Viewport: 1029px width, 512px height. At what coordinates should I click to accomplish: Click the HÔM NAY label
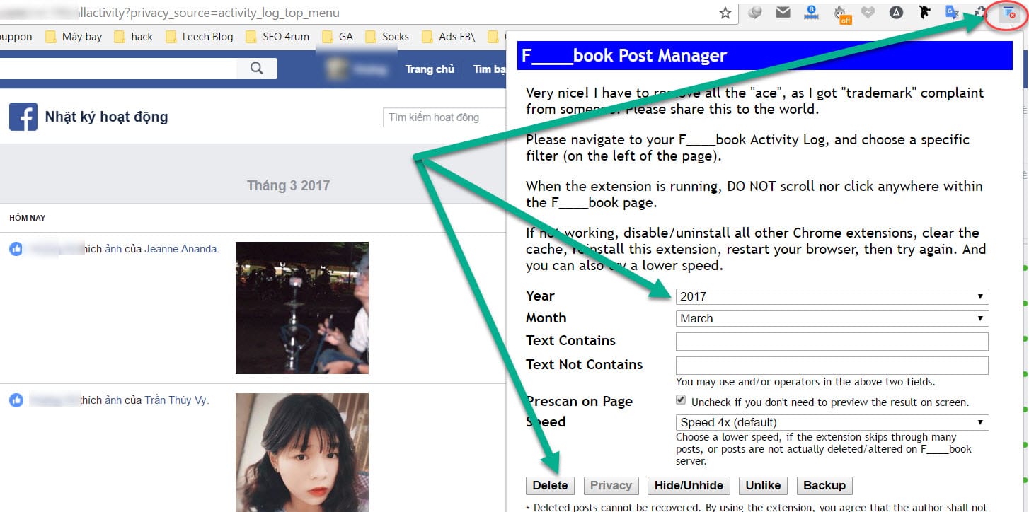click(28, 218)
